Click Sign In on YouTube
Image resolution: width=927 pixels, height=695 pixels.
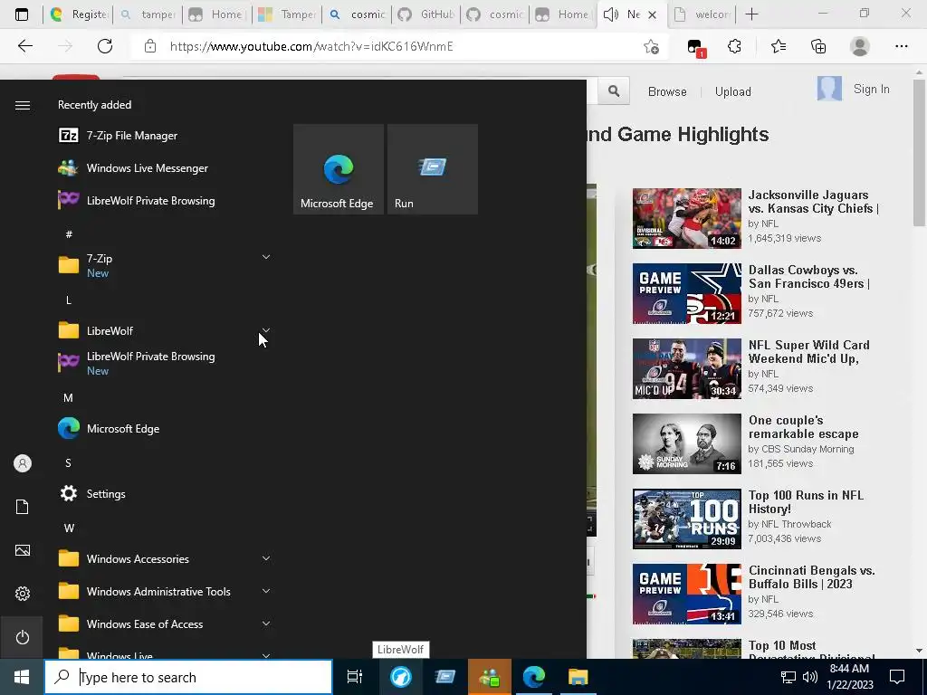[x=871, y=90]
